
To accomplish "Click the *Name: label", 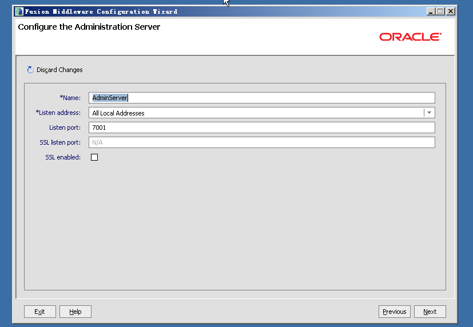I will (x=70, y=98).
